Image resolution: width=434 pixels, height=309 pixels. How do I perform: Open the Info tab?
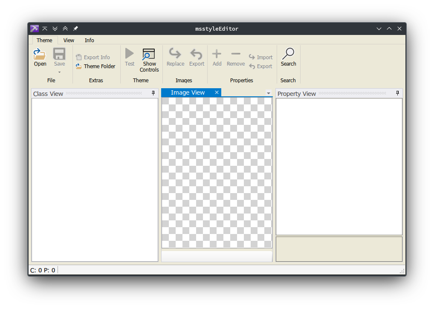tap(89, 40)
